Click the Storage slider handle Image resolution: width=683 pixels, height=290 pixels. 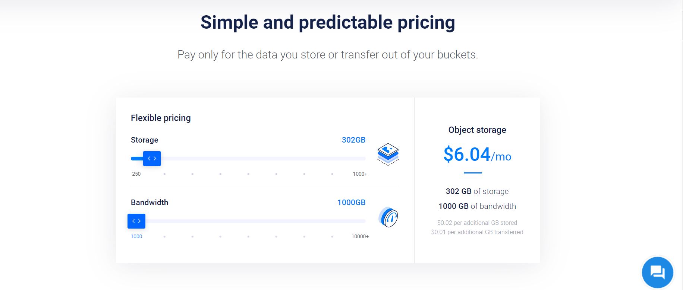[152, 159]
